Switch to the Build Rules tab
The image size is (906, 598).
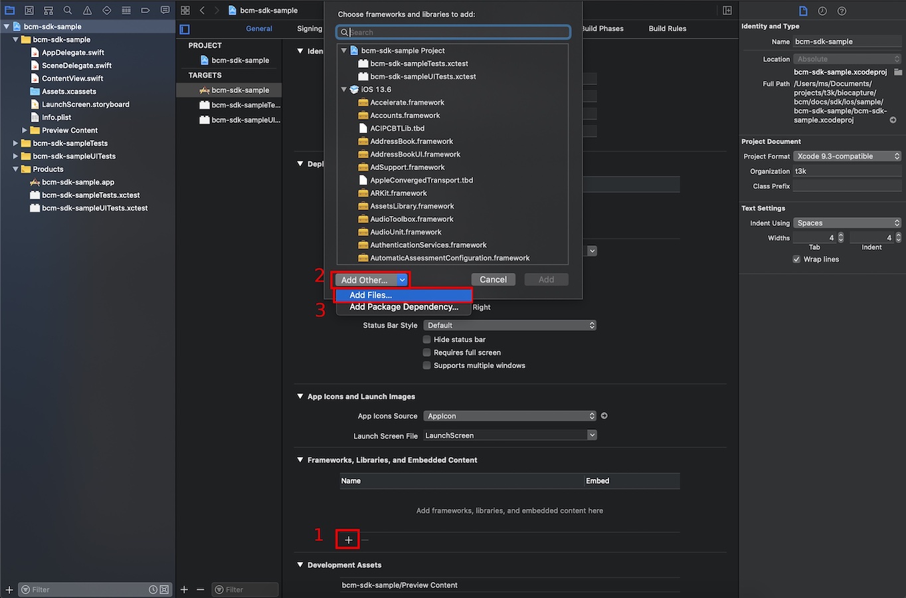point(668,29)
